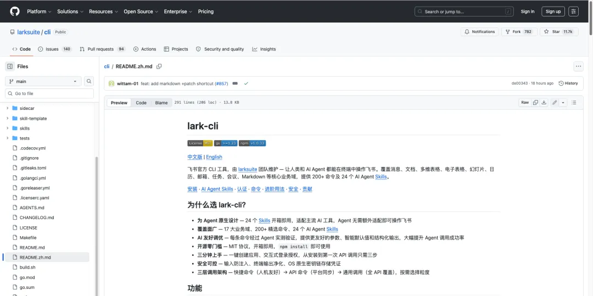Expand the skills folder
This screenshot has height=296, width=593.
pos(7,128)
